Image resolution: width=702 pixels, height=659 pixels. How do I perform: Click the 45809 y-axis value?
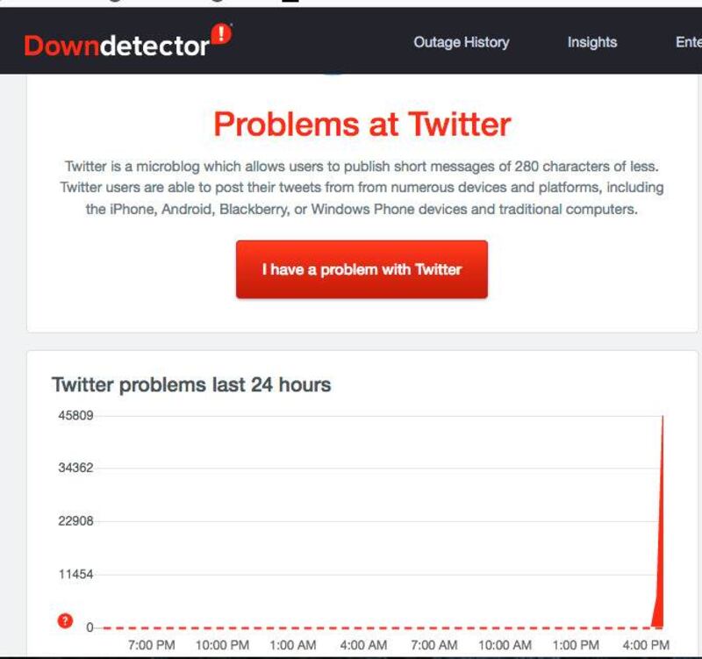[x=75, y=415]
